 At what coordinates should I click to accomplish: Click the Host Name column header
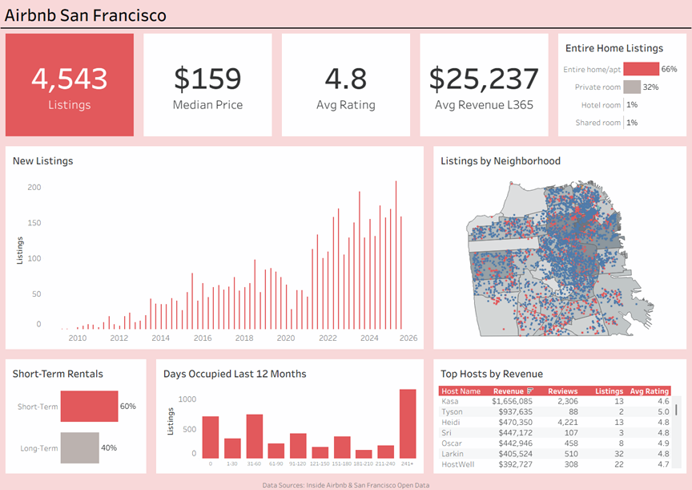coord(461,391)
